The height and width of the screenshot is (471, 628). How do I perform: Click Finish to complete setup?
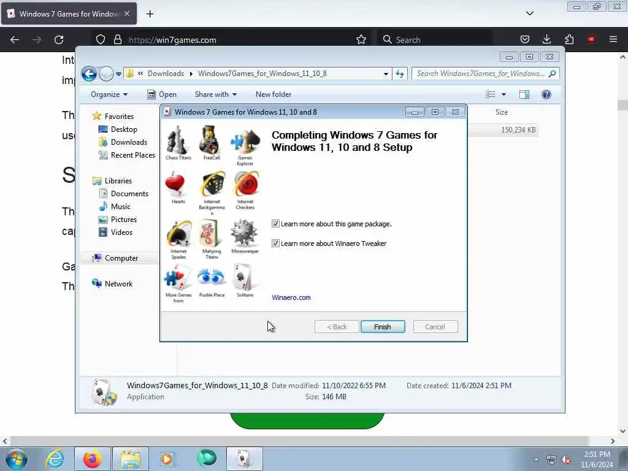383,327
